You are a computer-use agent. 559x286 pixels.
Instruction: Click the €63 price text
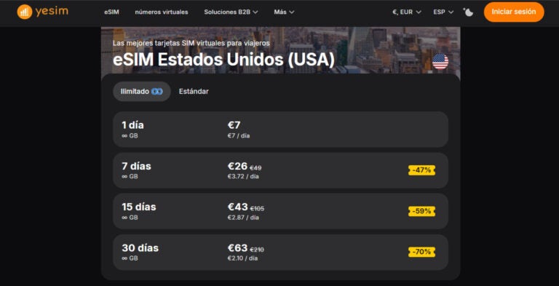point(237,248)
